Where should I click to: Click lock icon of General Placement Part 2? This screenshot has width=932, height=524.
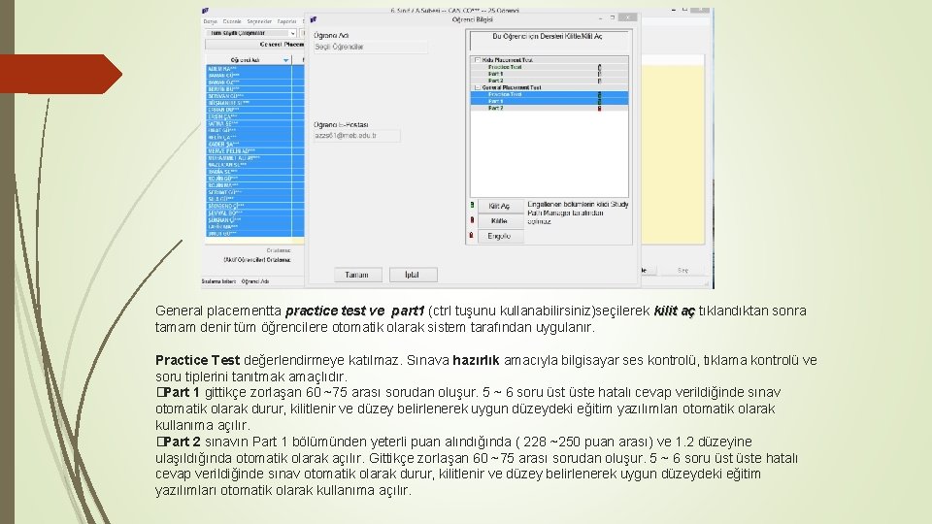tap(599, 108)
